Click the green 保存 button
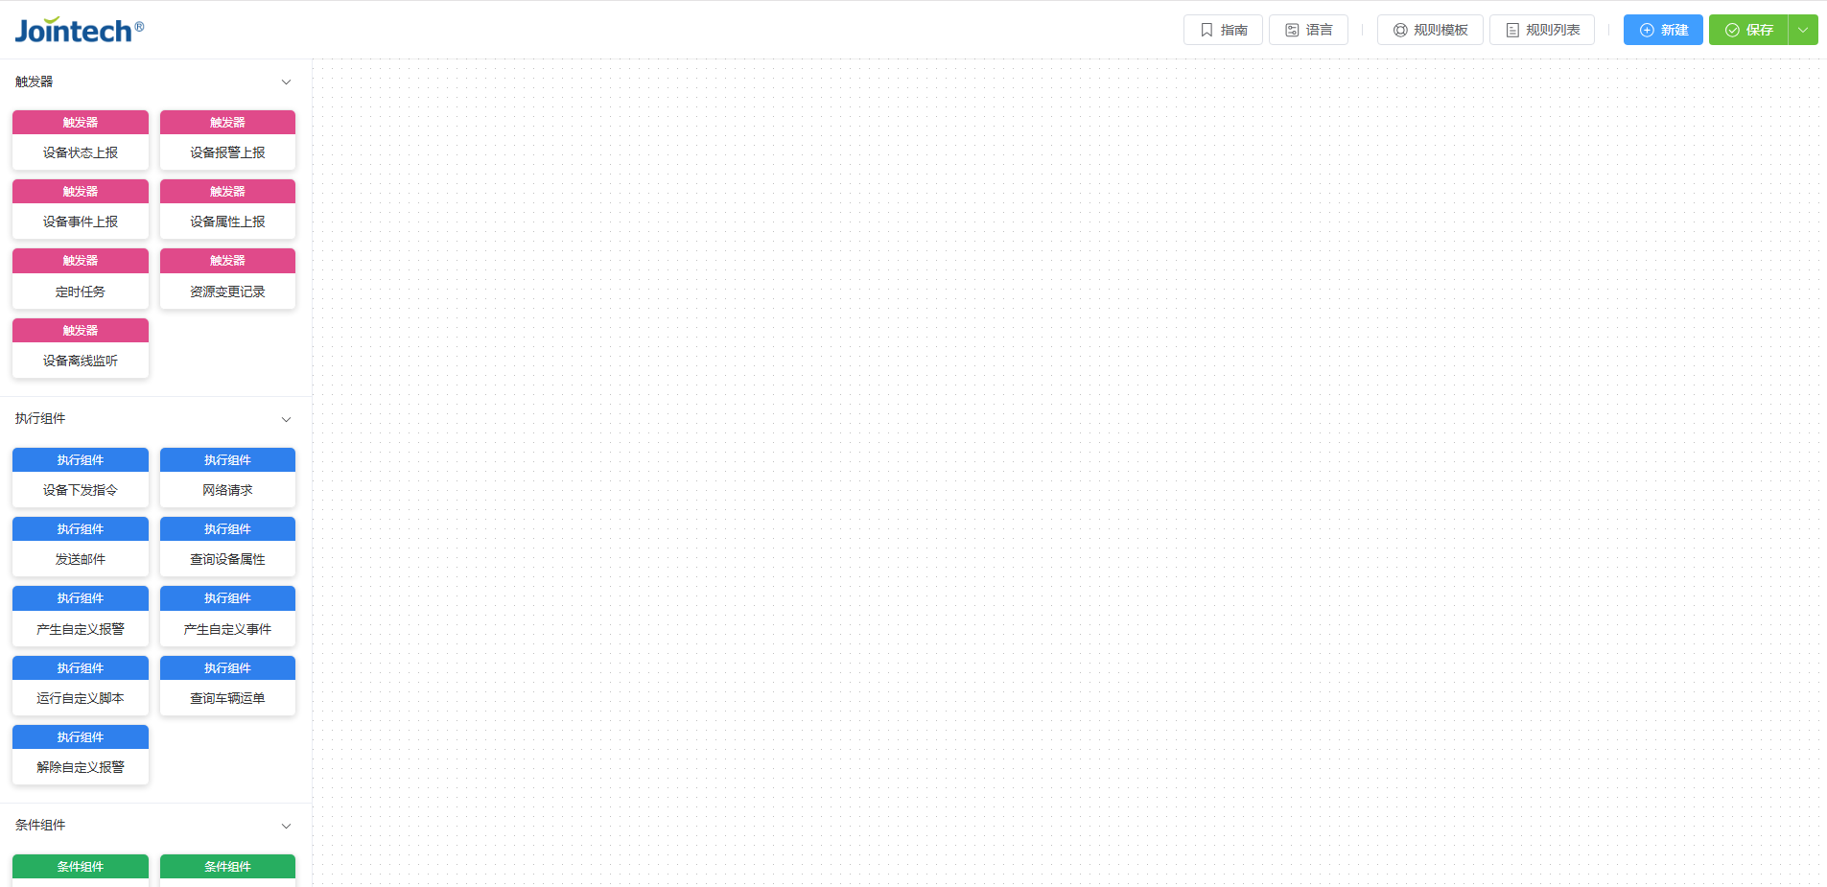Viewport: 1827px width, 887px height. pos(1748,30)
